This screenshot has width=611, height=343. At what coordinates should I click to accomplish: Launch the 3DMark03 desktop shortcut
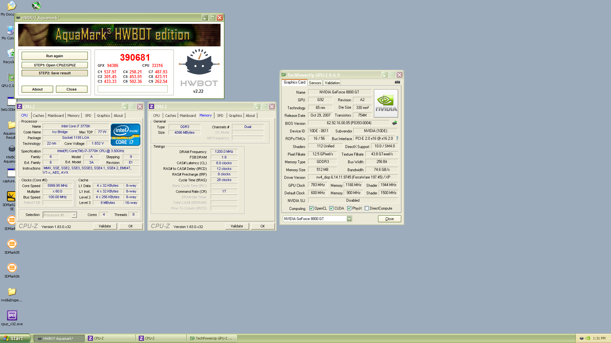12,220
